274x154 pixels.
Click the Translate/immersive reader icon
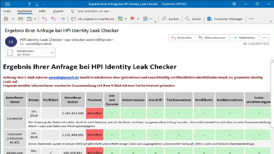coord(145,19)
